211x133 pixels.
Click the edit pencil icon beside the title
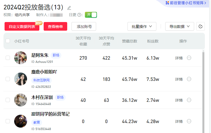[x=69, y=8]
